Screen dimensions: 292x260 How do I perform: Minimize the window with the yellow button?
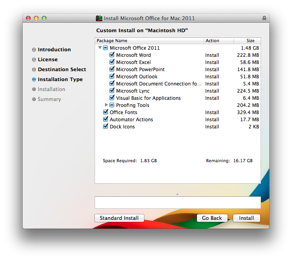click(x=36, y=18)
